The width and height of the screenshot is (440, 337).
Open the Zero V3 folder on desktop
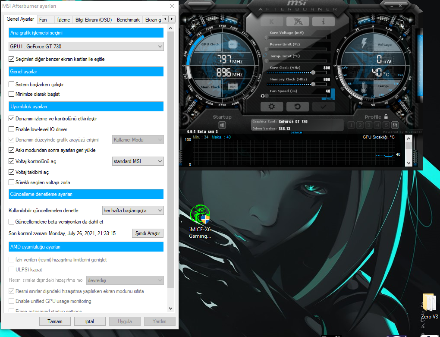(x=429, y=306)
